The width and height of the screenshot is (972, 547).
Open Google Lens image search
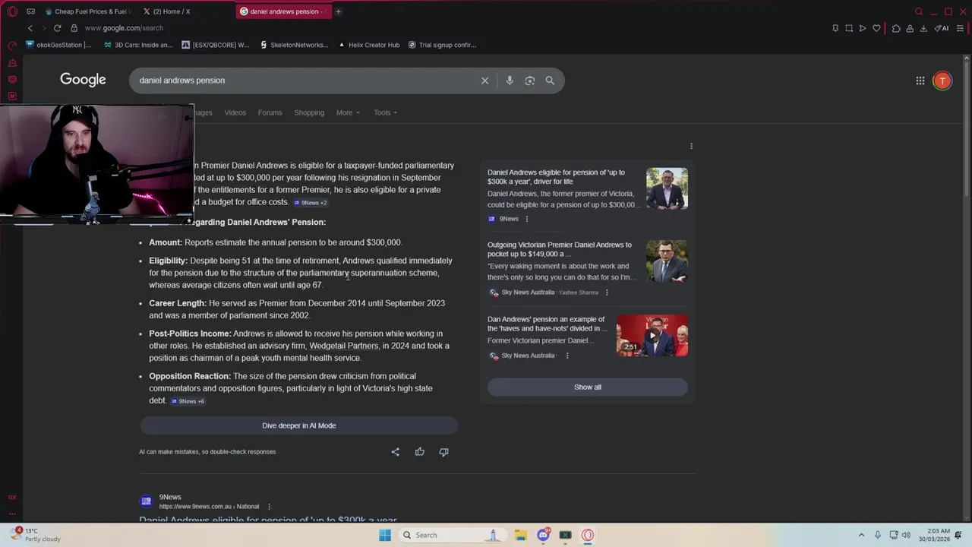[530, 81]
